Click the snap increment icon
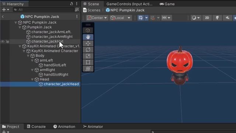Screen dimensions: 236x133 click(153, 18)
